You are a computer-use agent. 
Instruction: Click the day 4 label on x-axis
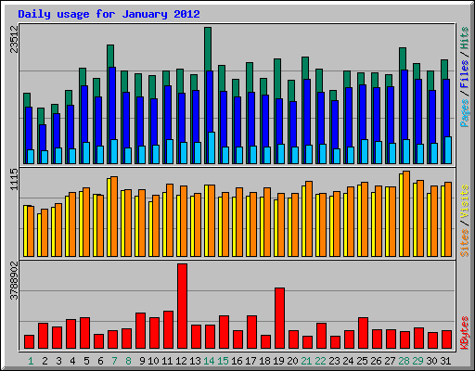point(72,361)
